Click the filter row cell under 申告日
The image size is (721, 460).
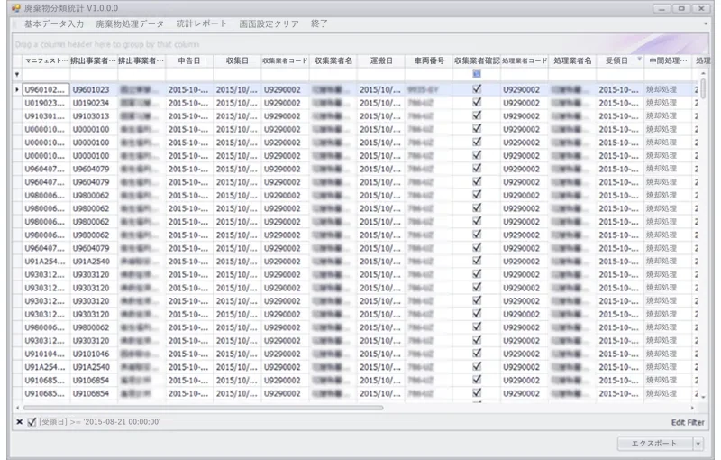[x=189, y=74]
